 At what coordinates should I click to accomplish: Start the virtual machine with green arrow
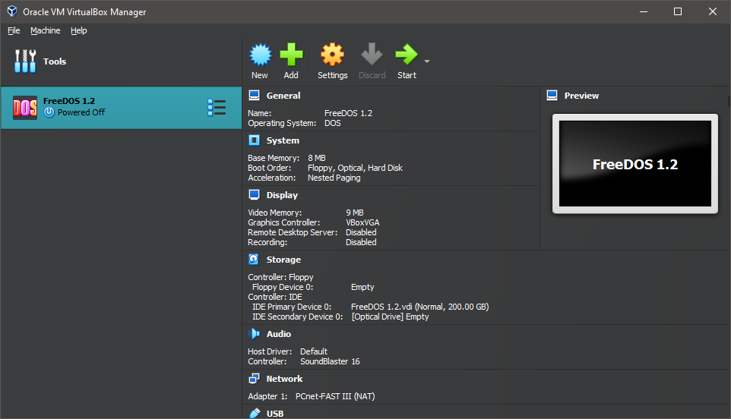(x=406, y=55)
